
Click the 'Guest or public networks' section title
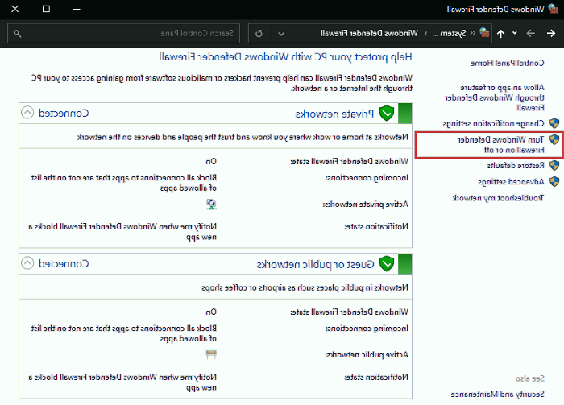click(316, 264)
